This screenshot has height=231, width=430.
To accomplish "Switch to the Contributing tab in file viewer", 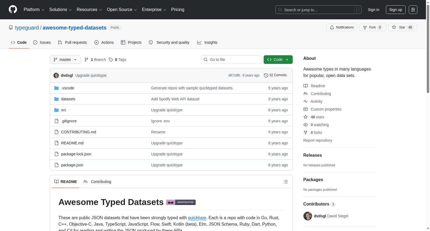I will [x=97, y=182].
